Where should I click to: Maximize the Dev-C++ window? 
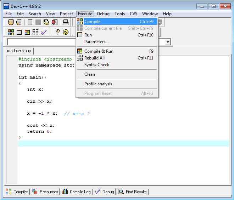pyautogui.click(x=213, y=6)
